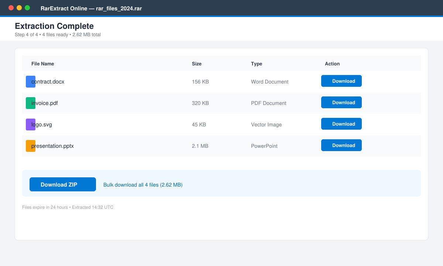This screenshot has width=443, height=266.
Task: Select the logo.svg file name
Action: (42, 125)
